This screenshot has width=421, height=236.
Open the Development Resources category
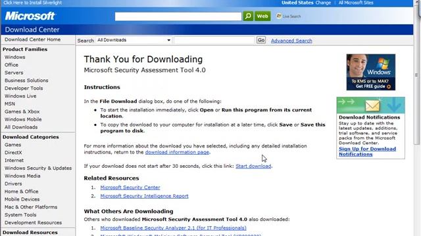click(x=33, y=222)
